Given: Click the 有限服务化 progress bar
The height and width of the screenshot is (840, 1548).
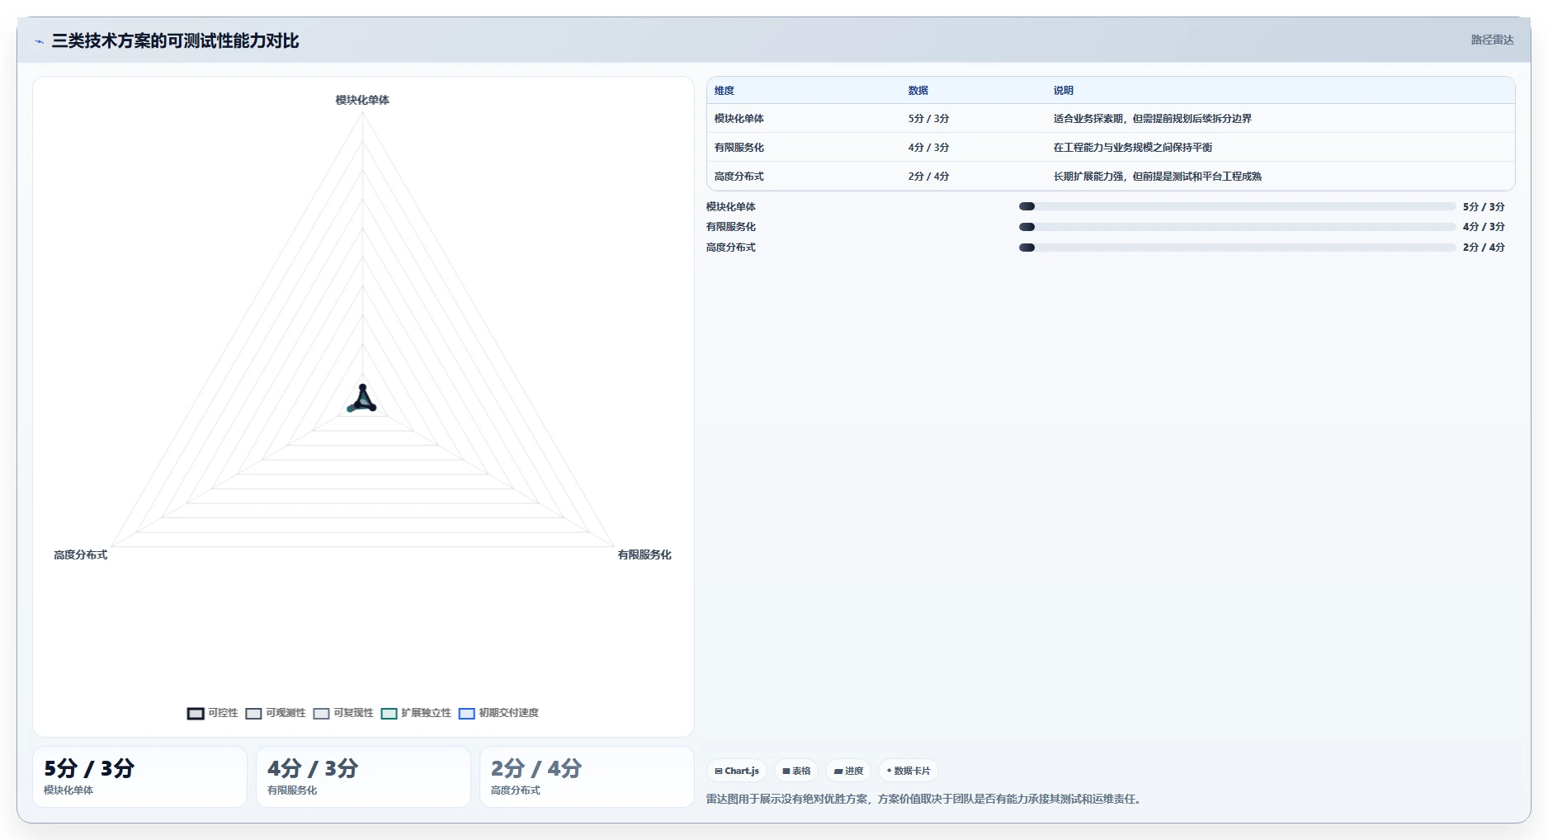Looking at the screenshot, I should click(x=1237, y=227).
